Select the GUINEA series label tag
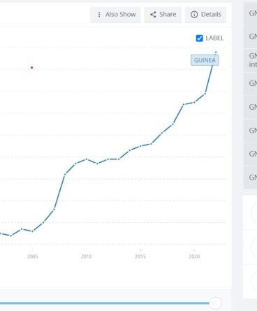 coord(205,60)
